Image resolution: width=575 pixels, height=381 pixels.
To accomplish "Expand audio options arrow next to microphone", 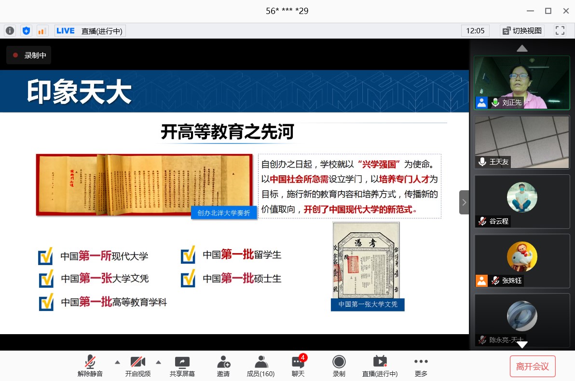I will coord(117,362).
